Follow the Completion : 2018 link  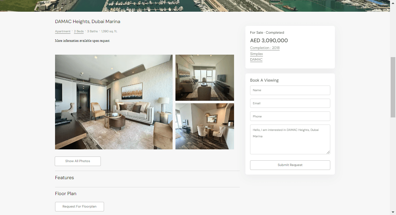265,48
